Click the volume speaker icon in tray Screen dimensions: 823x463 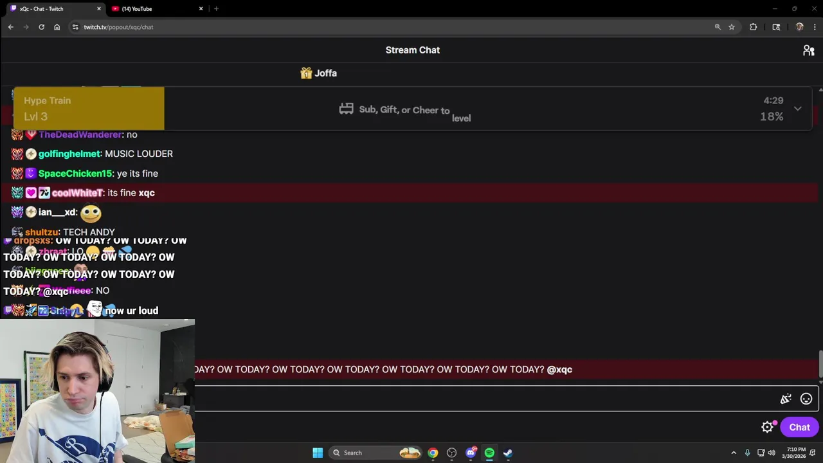pos(772,453)
